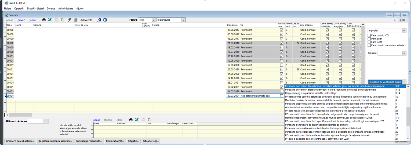
Task: Toggle Functie baza for 12.05.2020 row with norma 1
Action: (x=281, y=65)
